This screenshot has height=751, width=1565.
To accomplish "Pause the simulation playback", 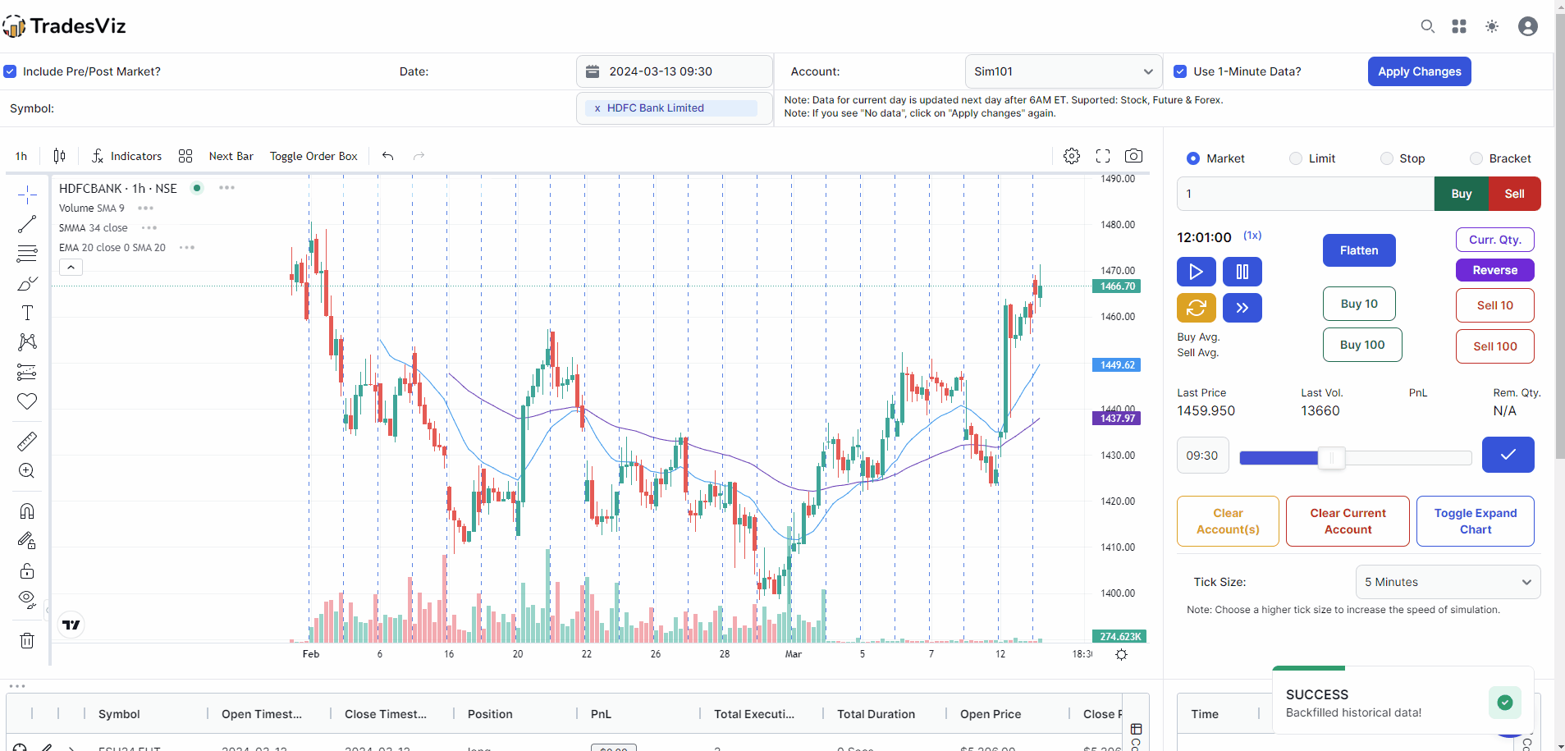I will tap(1242, 272).
